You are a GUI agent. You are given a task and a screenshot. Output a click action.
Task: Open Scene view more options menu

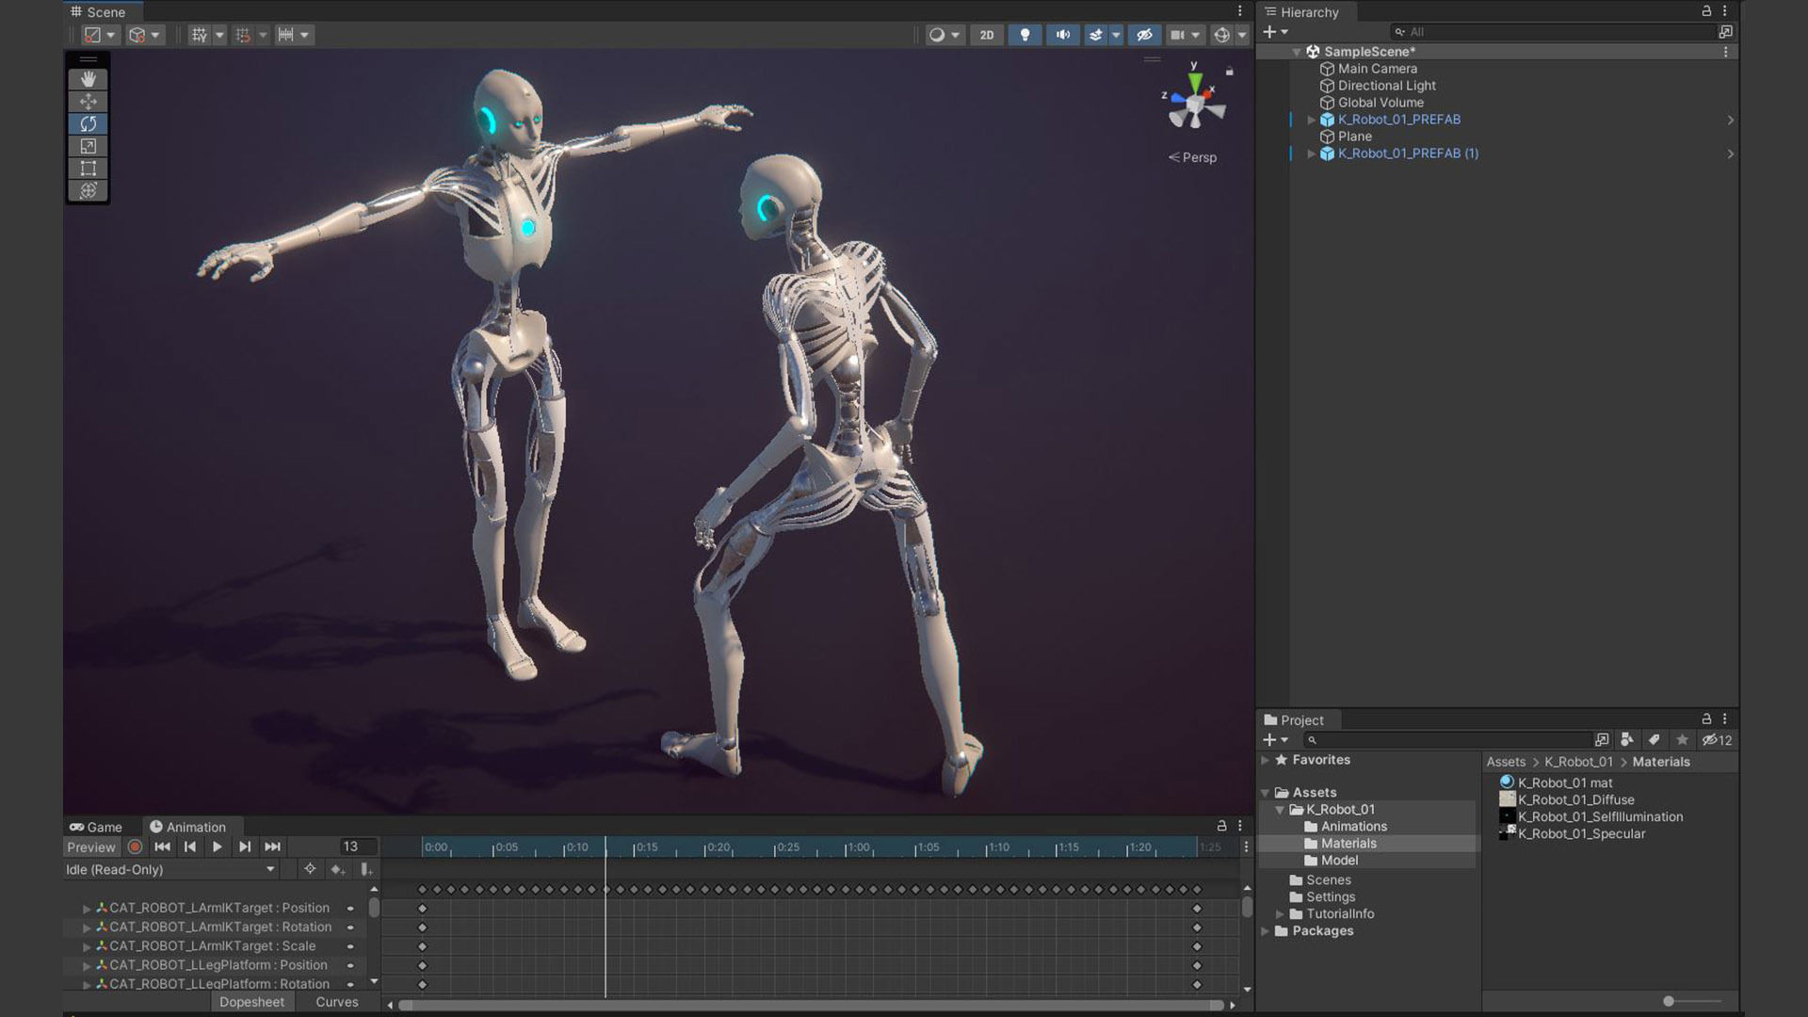click(x=1240, y=11)
